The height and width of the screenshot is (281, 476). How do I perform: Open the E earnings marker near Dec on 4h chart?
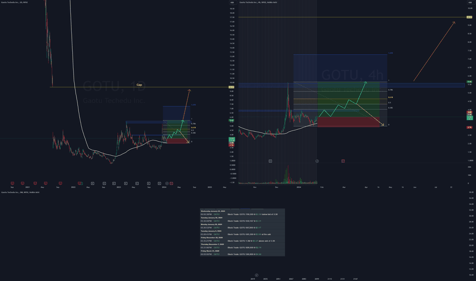click(x=270, y=161)
